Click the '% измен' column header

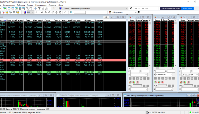pyautogui.click(x=20, y=20)
